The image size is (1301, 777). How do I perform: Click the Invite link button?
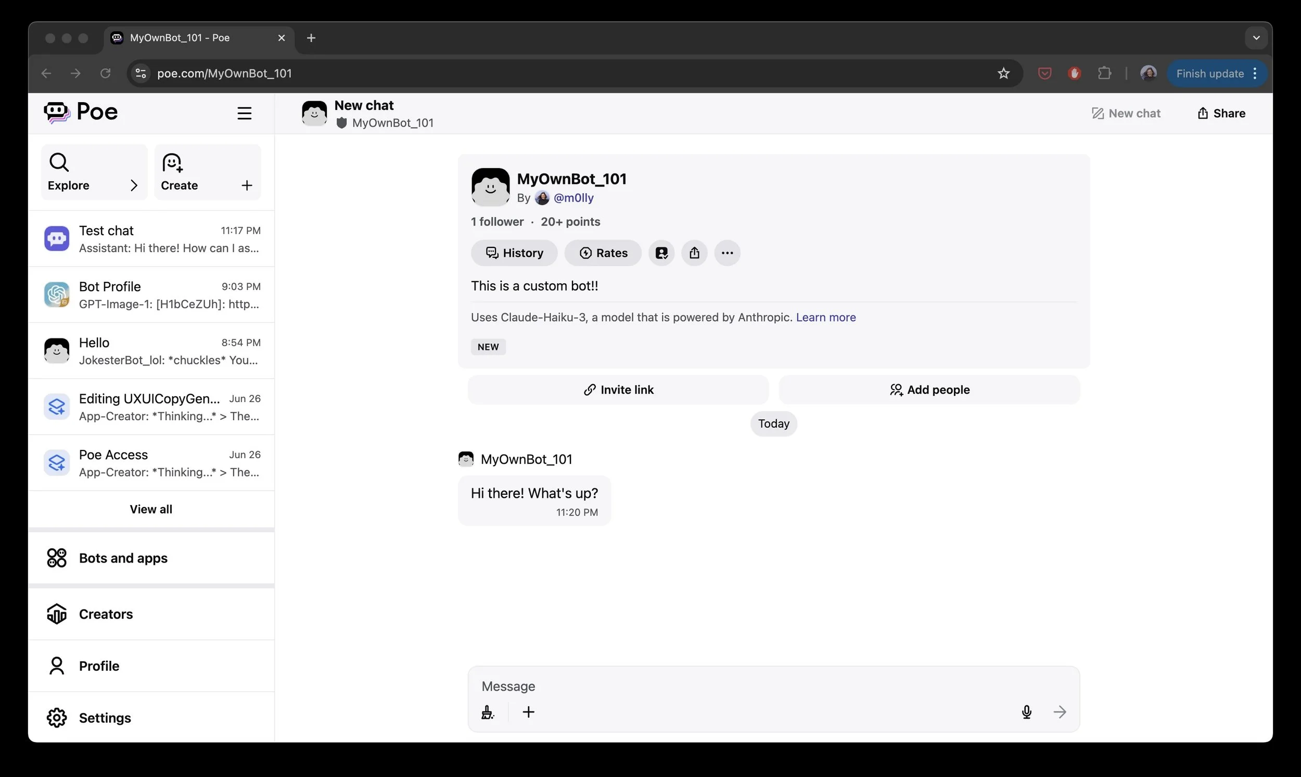point(618,390)
